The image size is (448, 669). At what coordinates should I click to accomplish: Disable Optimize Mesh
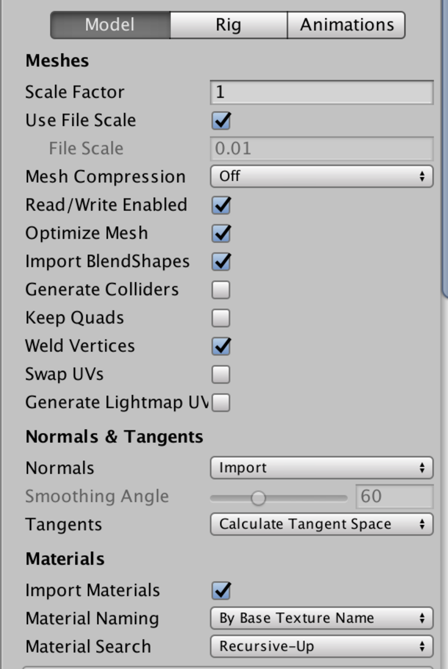221,233
